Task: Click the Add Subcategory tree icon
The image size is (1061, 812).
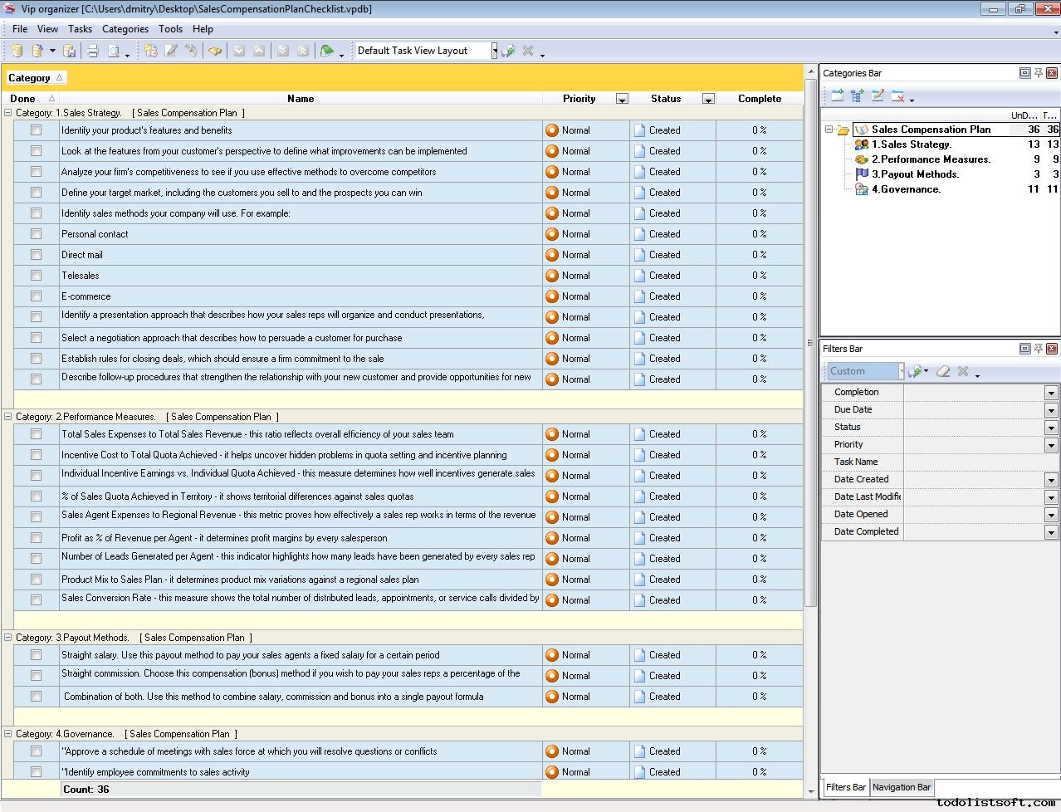Action: (858, 96)
